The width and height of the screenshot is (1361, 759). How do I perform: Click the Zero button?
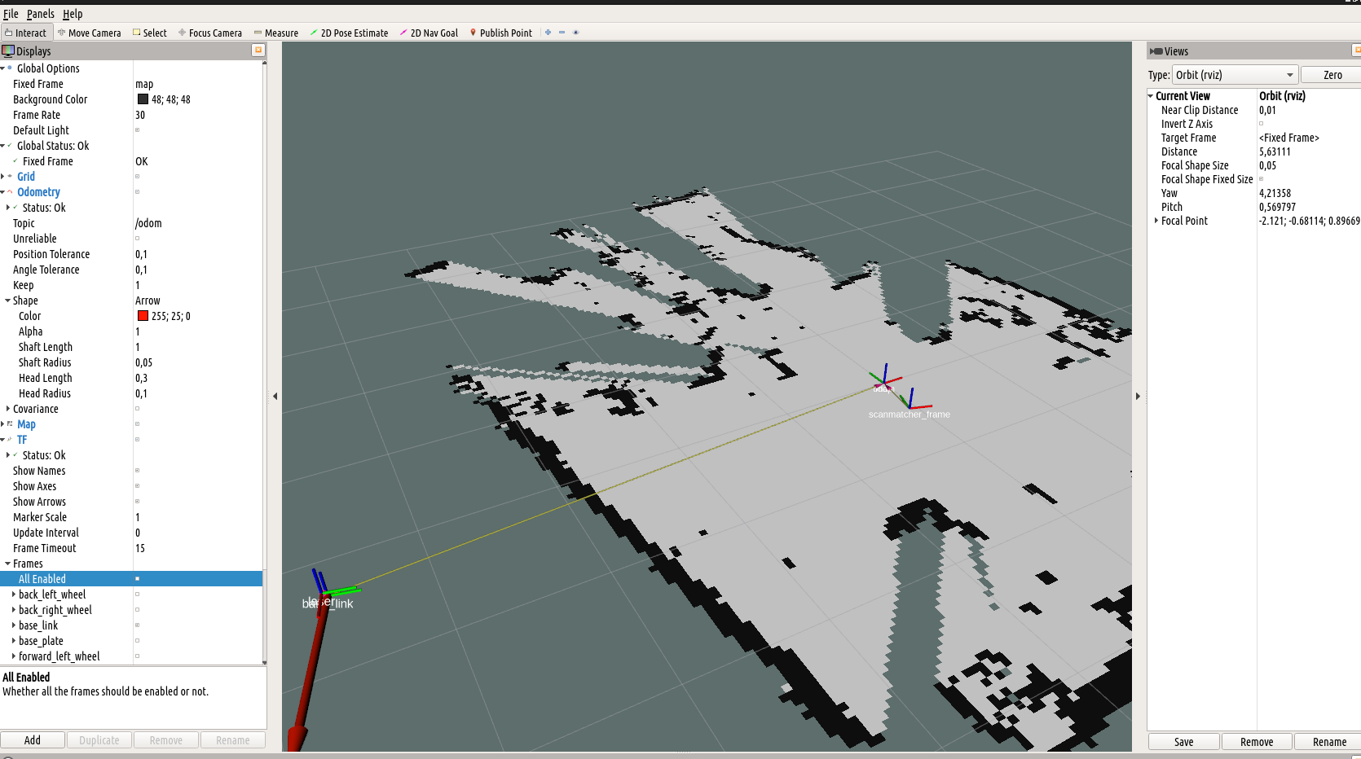[x=1332, y=75]
